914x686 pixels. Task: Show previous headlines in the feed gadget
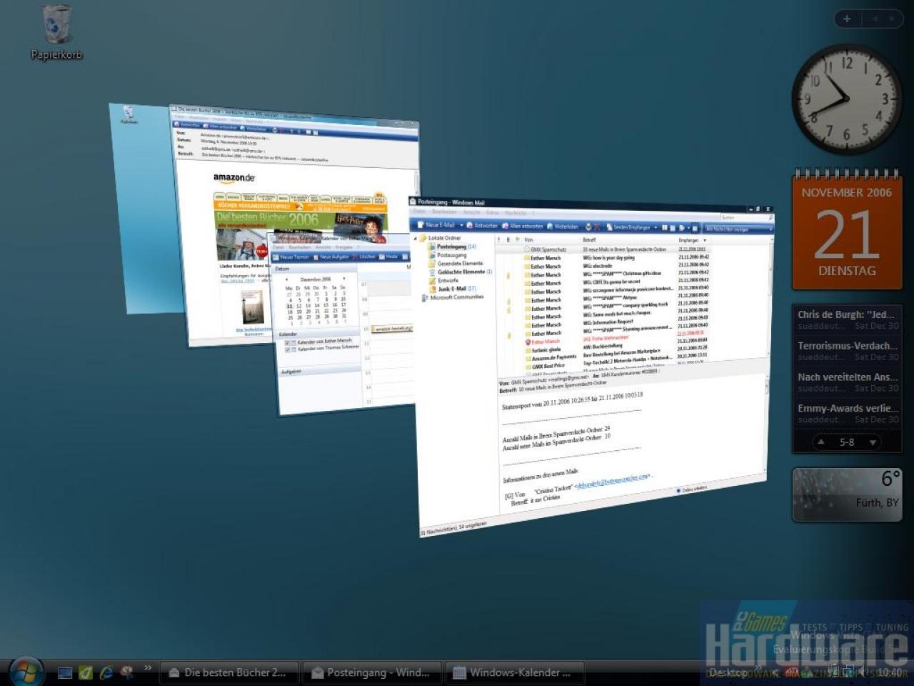822,442
